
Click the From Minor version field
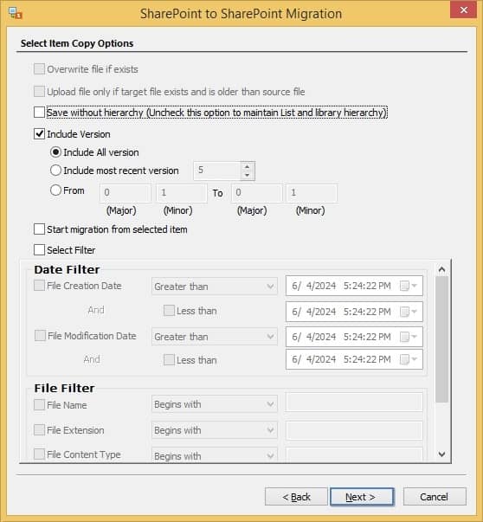tap(182, 193)
